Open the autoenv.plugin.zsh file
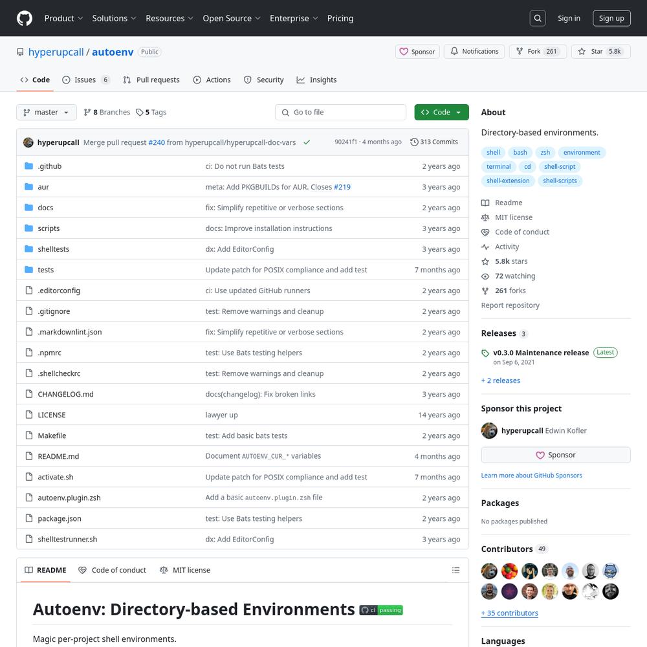This screenshot has width=647, height=647. click(x=69, y=498)
